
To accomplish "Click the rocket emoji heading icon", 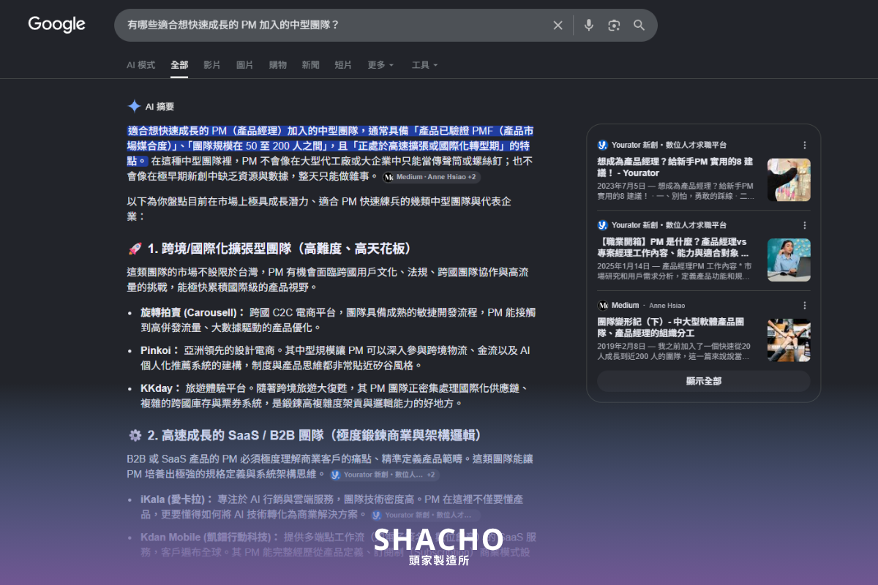I will pos(135,249).
